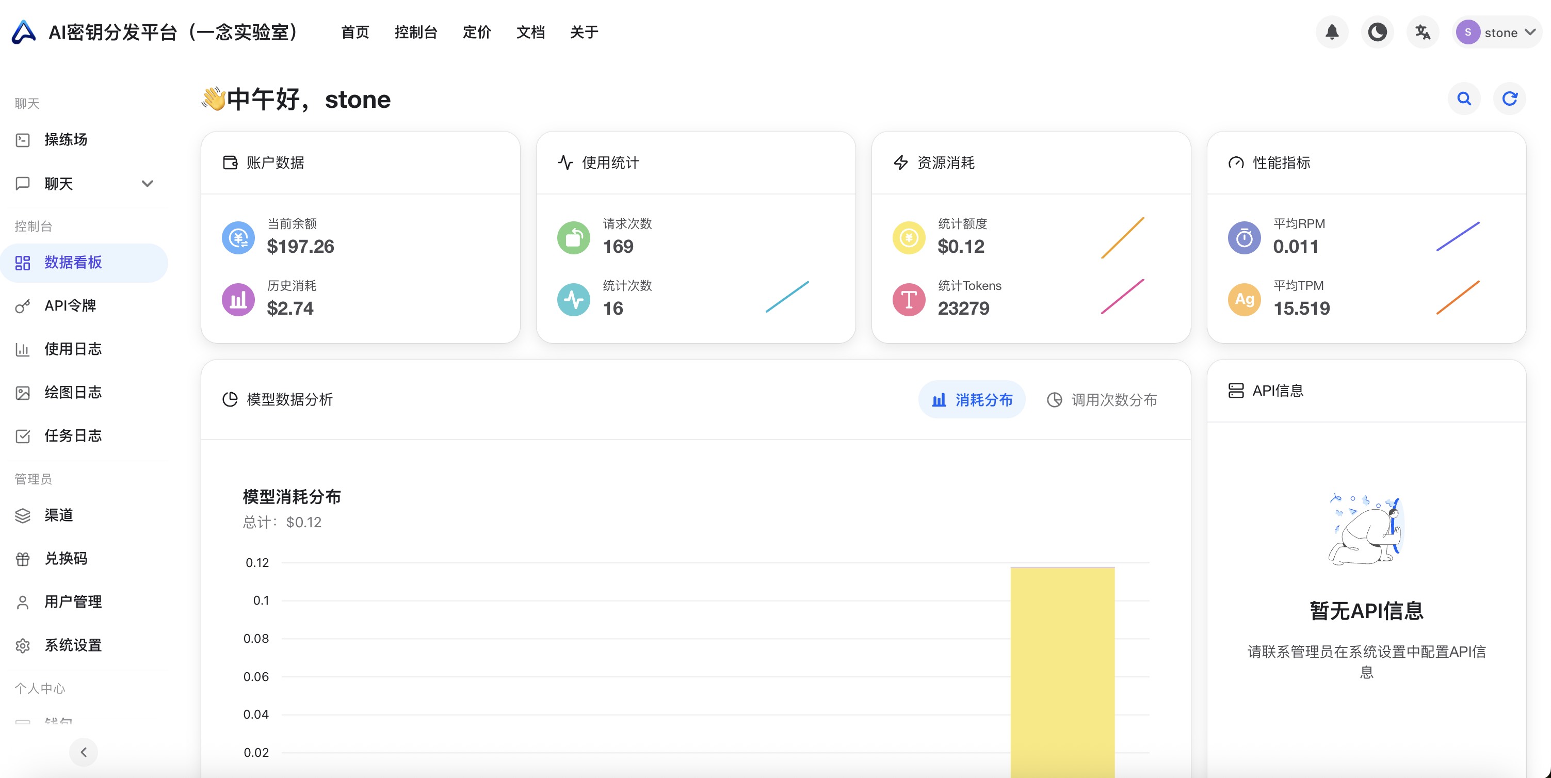Viewport: 1551px width, 778px height.
Task: Click the 模型数据分析 pie icon
Action: pos(230,400)
